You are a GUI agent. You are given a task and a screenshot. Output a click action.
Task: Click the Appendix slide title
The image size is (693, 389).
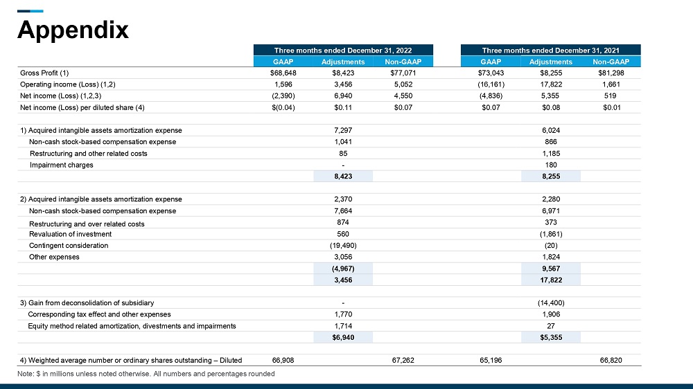[x=73, y=30]
